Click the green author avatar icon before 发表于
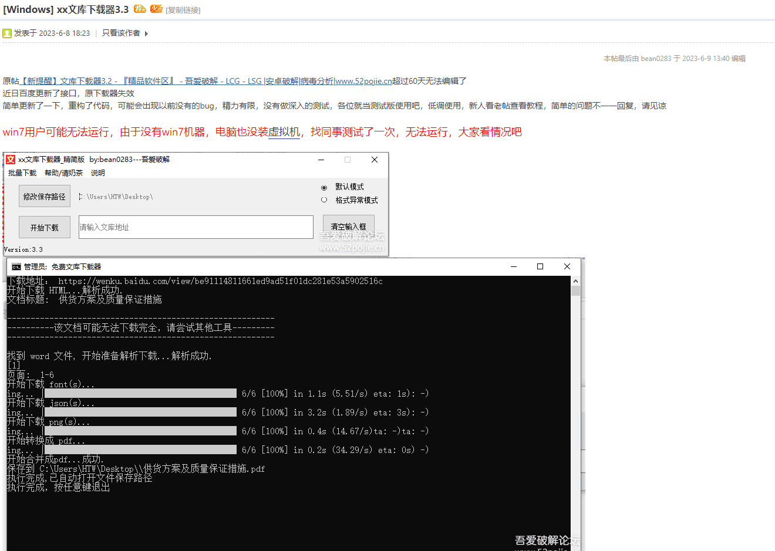775x551 pixels. point(7,33)
